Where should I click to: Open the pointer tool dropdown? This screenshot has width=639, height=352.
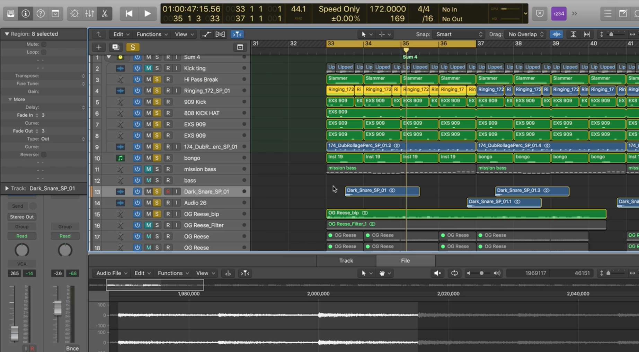[x=366, y=34]
